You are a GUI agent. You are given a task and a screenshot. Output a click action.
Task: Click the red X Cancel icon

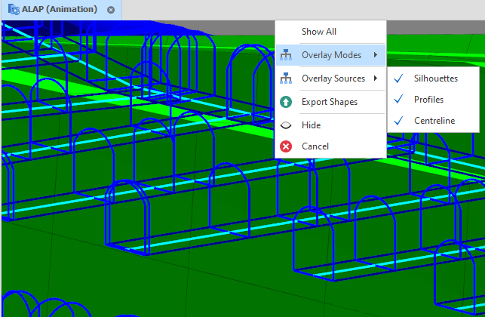[286, 146]
